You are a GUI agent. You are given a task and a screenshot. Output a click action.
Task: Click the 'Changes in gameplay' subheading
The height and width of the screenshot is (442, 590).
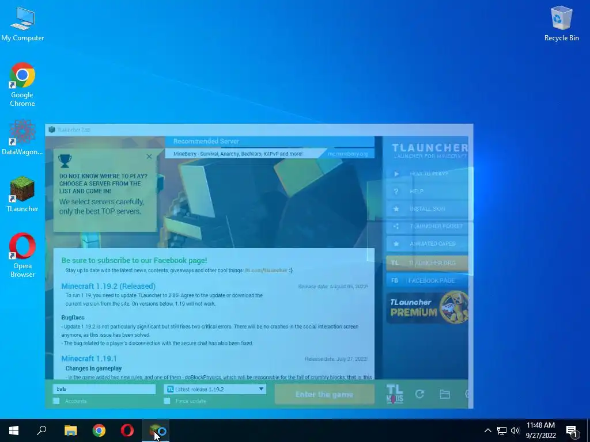93,369
